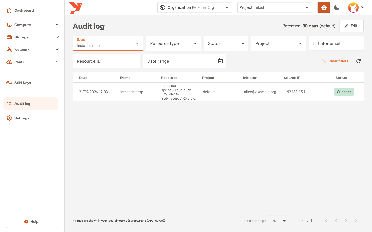This screenshot has height=232, width=372.
Task: Click the PaaS cloud icon
Action: 9,62
